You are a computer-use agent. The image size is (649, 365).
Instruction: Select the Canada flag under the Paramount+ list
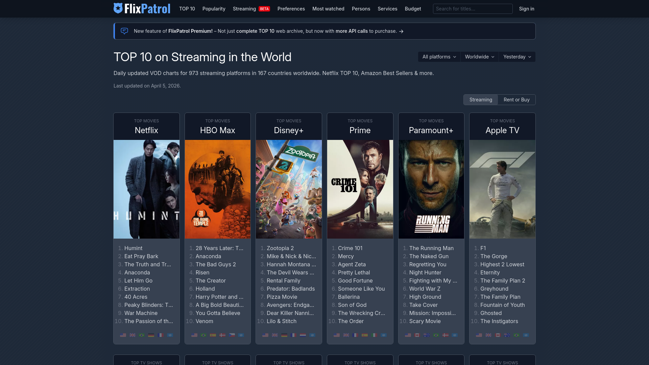417,335
